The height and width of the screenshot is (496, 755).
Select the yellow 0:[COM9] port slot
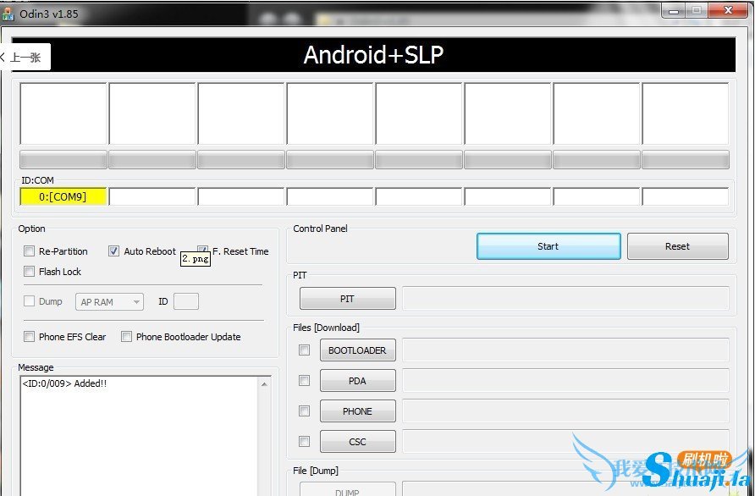click(x=63, y=196)
